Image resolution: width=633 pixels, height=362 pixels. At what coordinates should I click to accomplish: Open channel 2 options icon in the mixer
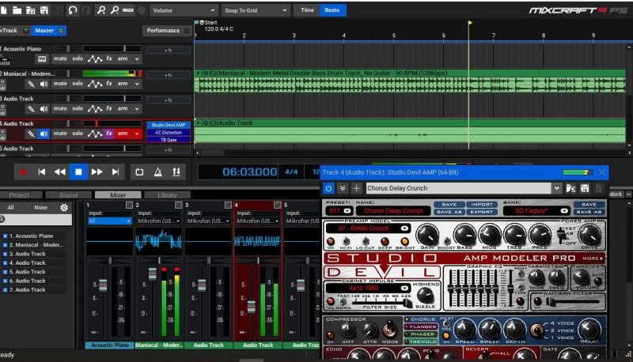179,206
